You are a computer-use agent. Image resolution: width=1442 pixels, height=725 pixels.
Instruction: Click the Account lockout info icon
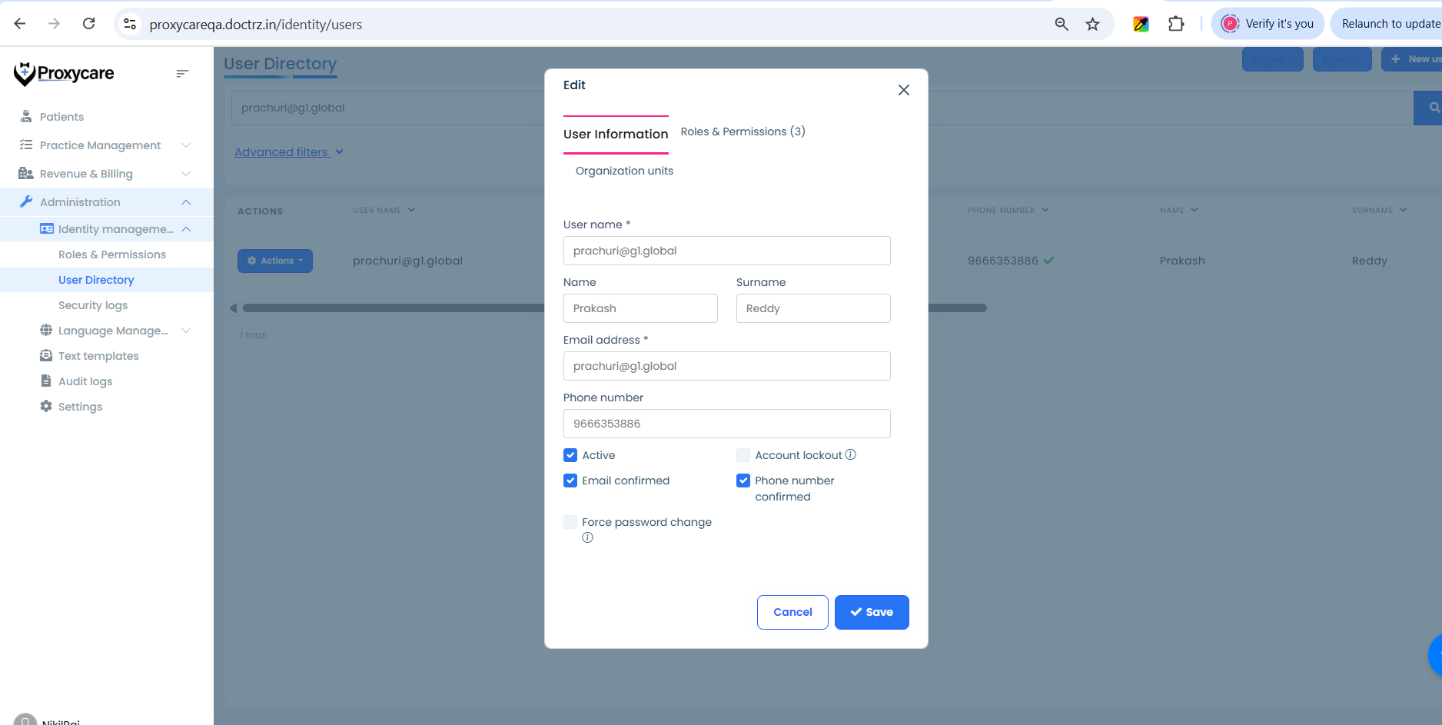(851, 454)
